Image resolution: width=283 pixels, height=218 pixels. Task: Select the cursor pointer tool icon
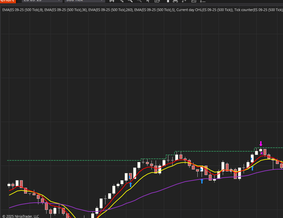(148, 1)
